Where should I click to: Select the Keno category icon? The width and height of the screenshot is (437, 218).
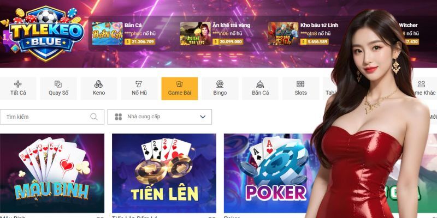click(99, 84)
